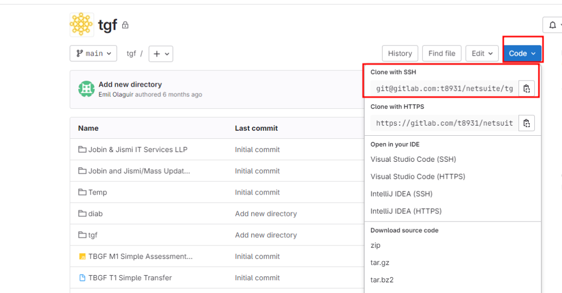The width and height of the screenshot is (562, 293).
Task: Click the History button
Action: (x=400, y=54)
